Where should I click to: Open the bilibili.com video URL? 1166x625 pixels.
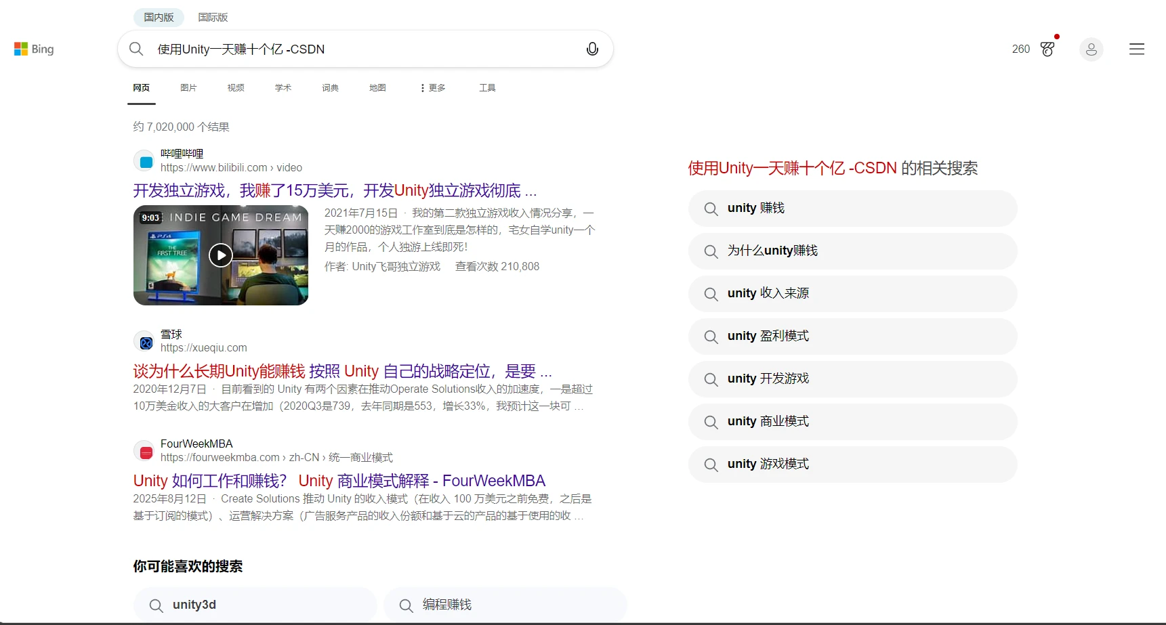click(x=232, y=168)
